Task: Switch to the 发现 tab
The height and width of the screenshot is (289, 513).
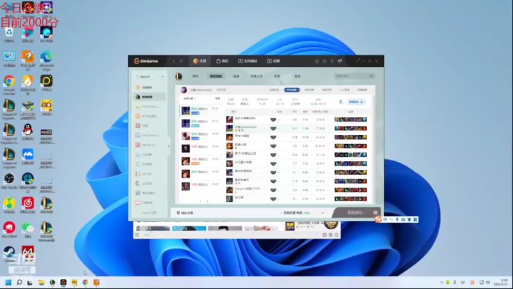Action: (277, 76)
